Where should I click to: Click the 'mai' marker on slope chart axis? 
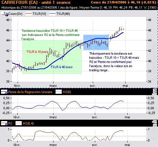tap(127, 117)
